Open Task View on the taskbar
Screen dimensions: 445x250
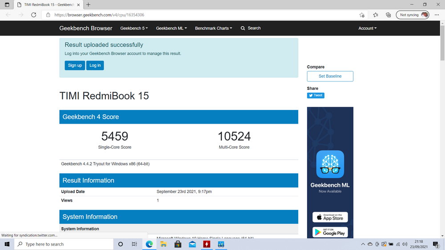click(x=134, y=244)
